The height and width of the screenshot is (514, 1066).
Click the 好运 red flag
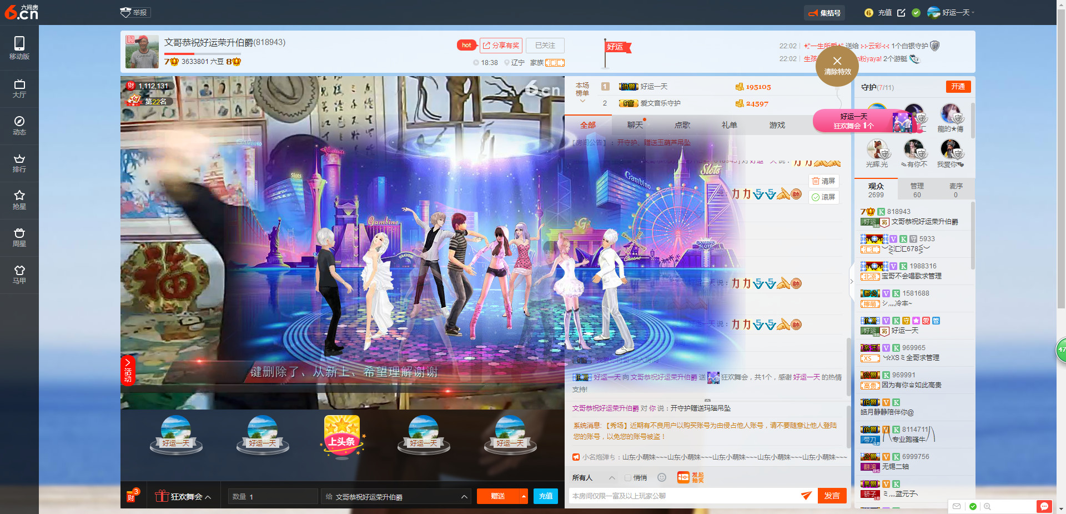click(x=617, y=47)
